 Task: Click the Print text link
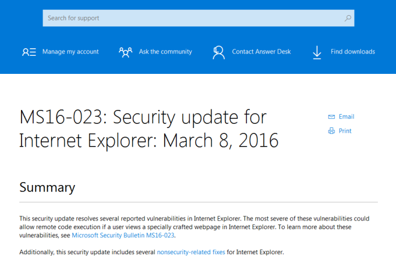click(x=345, y=131)
